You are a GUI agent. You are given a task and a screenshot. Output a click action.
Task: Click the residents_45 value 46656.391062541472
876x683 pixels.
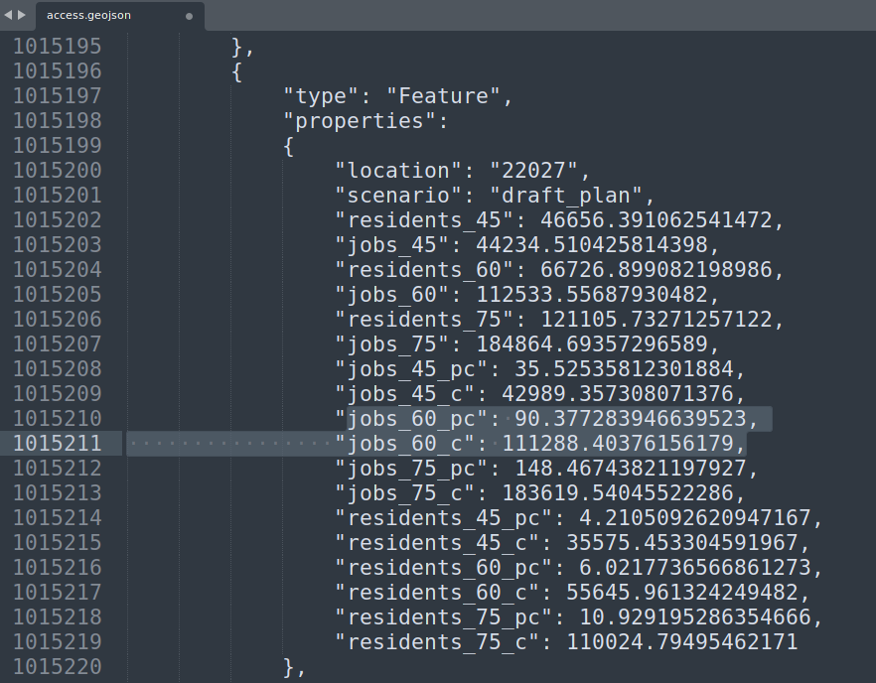656,220
